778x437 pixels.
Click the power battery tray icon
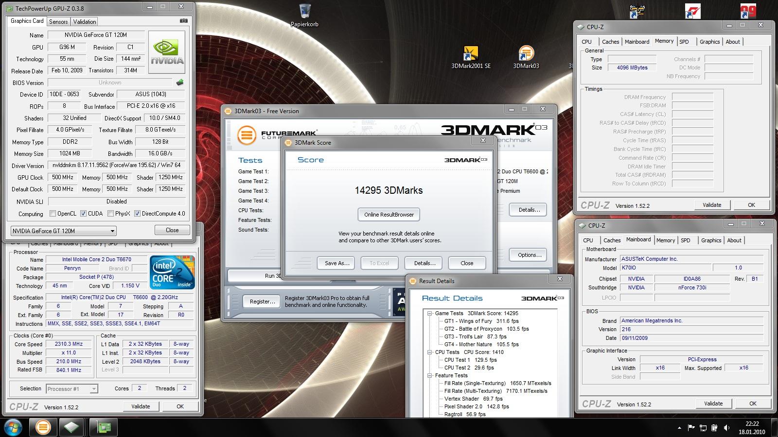coord(715,428)
